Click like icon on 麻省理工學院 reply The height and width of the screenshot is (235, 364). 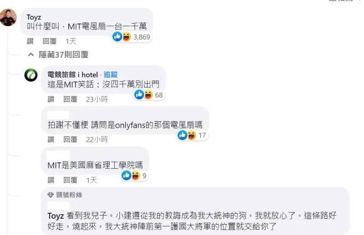tap(126, 176)
